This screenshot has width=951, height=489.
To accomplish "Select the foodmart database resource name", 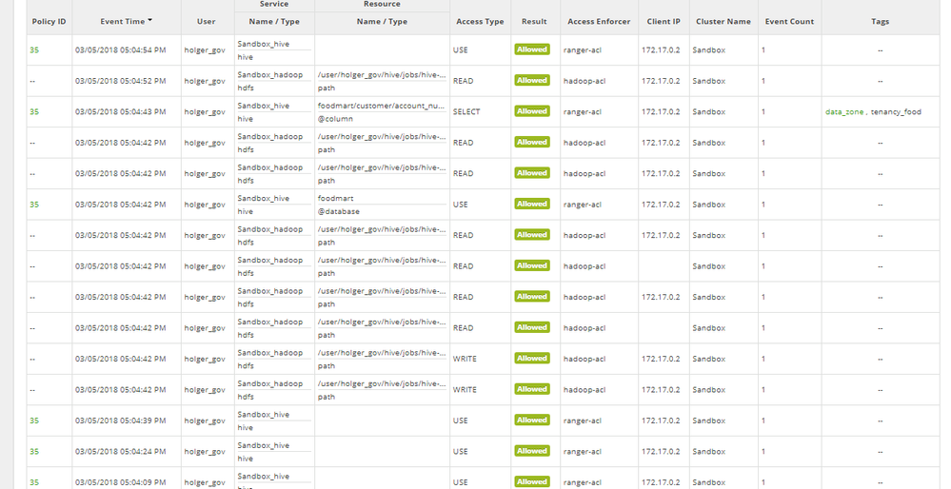I will pyautogui.click(x=335, y=198).
